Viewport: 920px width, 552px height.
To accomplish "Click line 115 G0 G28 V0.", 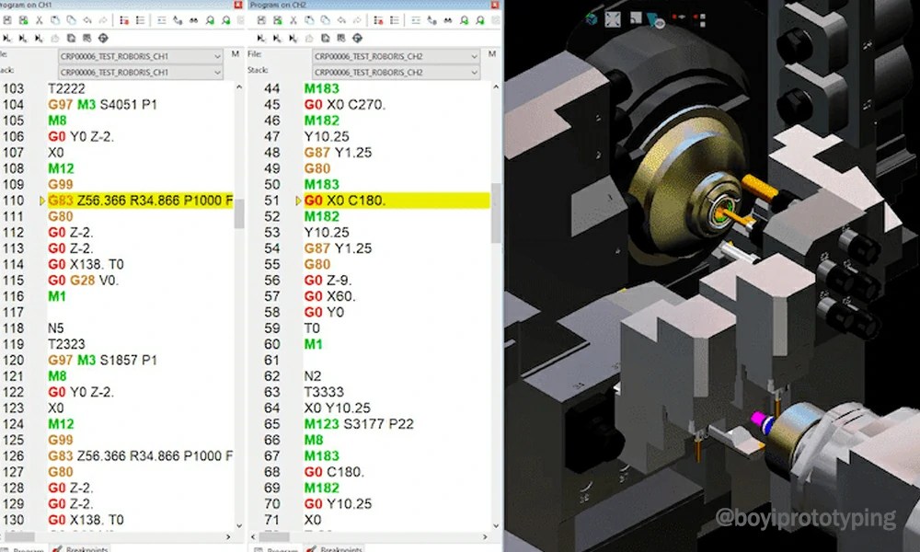I will point(84,281).
